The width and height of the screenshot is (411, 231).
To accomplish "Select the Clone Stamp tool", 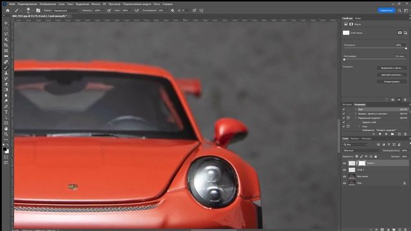I will click(x=6, y=73).
